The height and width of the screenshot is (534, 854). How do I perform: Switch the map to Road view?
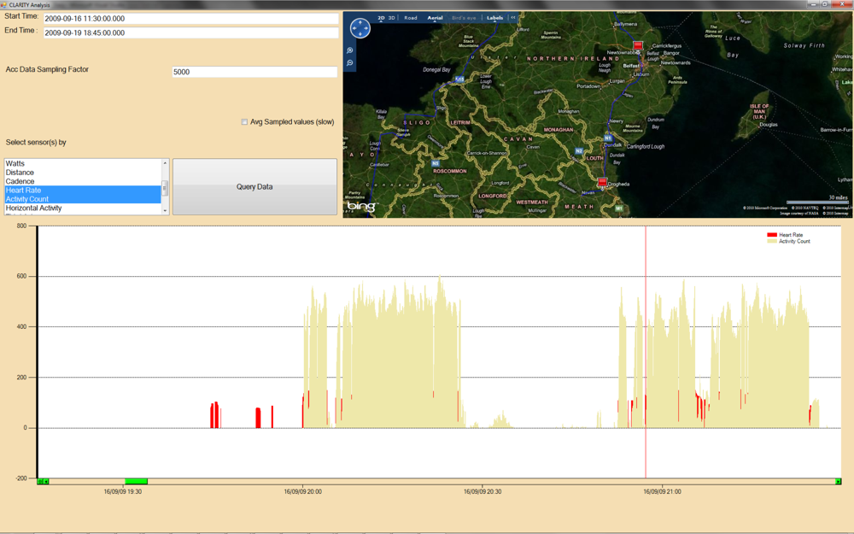click(x=411, y=18)
